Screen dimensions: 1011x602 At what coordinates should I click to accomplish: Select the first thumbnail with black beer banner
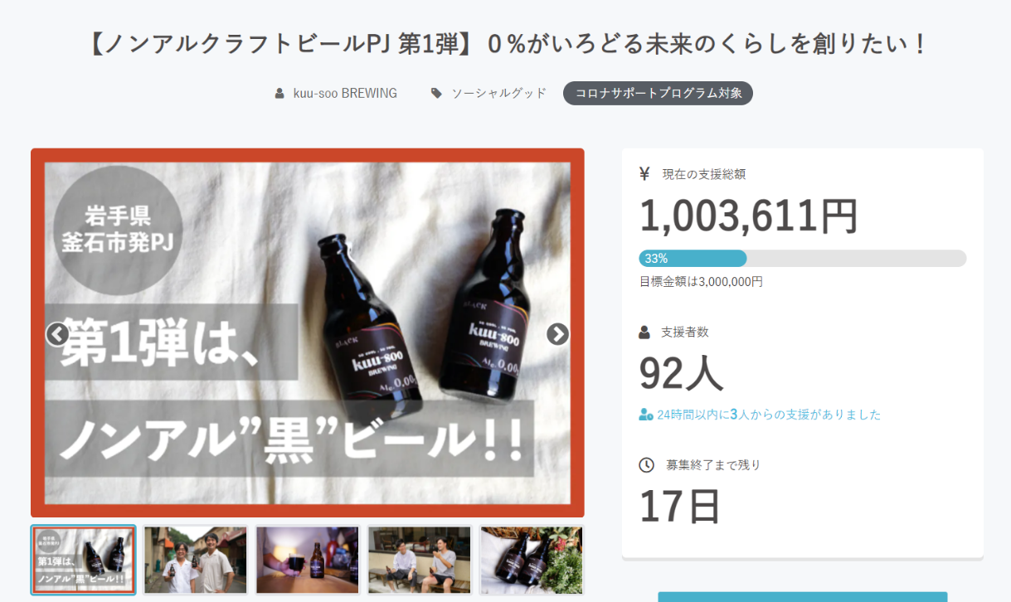pos(83,560)
